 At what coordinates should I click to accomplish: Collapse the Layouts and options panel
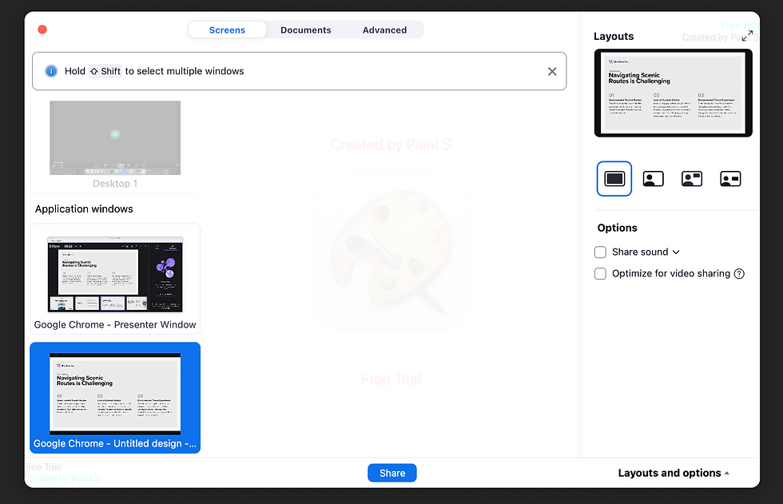coord(674,473)
